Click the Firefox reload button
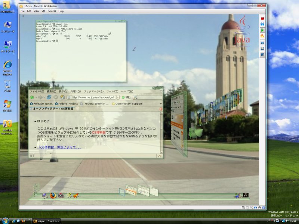This screenshot has width=299, height=224. pos(49,97)
